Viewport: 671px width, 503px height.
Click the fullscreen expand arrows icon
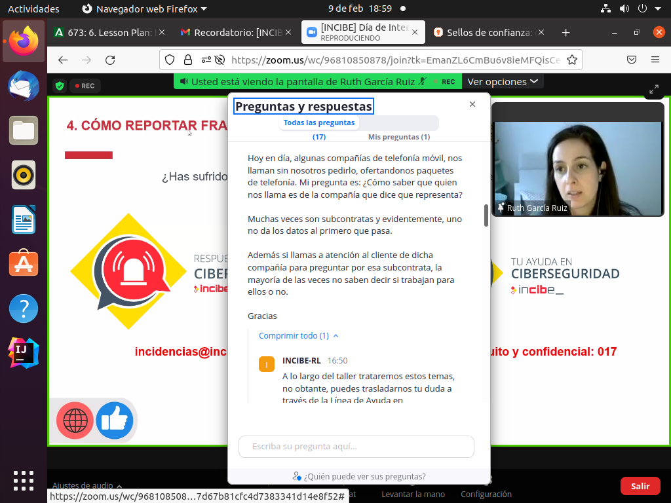[653, 89]
